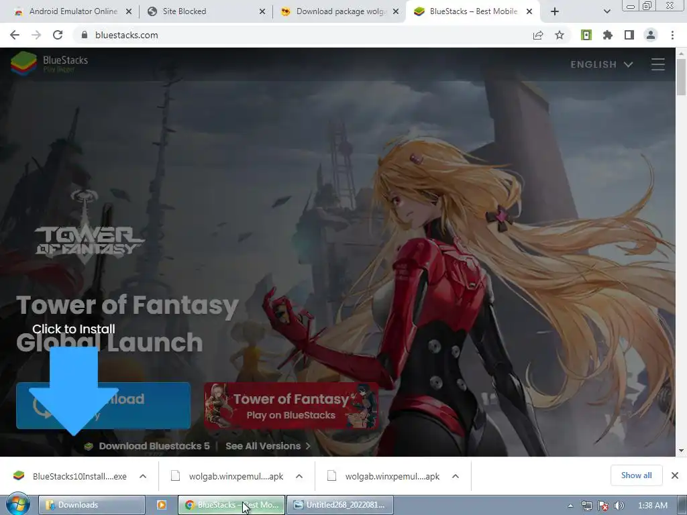Screen dimensions: 687x515
Task: Expand options for BlueStacks10Install download
Action: tap(143, 476)
